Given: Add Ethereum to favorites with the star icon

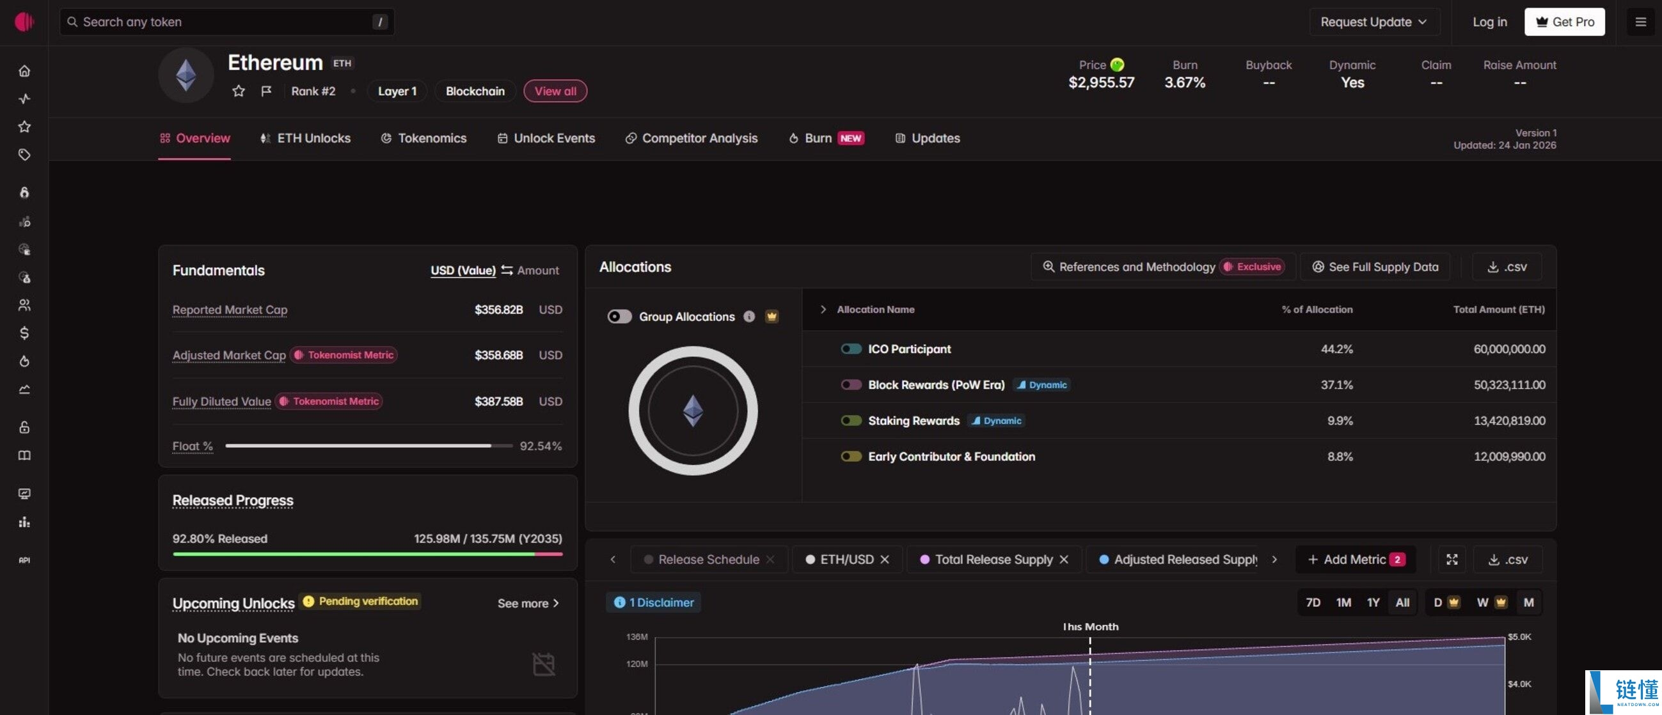Looking at the screenshot, I should (x=238, y=91).
